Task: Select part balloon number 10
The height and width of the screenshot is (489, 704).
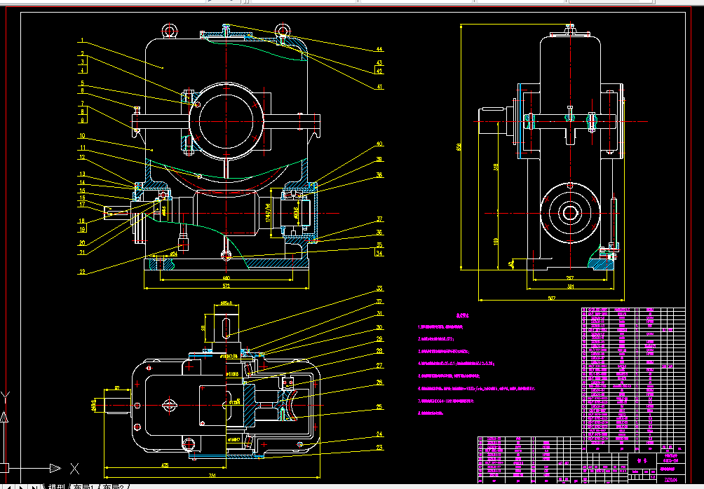Action: click(x=82, y=135)
